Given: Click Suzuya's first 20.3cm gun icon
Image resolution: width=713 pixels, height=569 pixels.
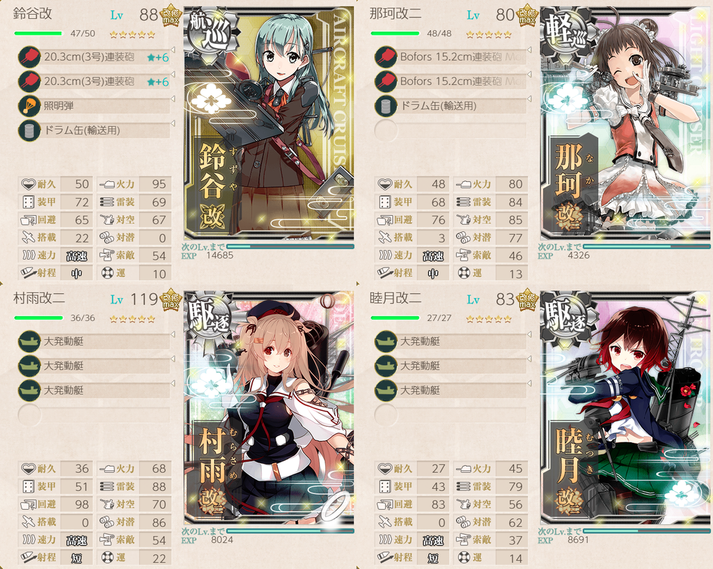Looking at the screenshot, I should [29, 57].
